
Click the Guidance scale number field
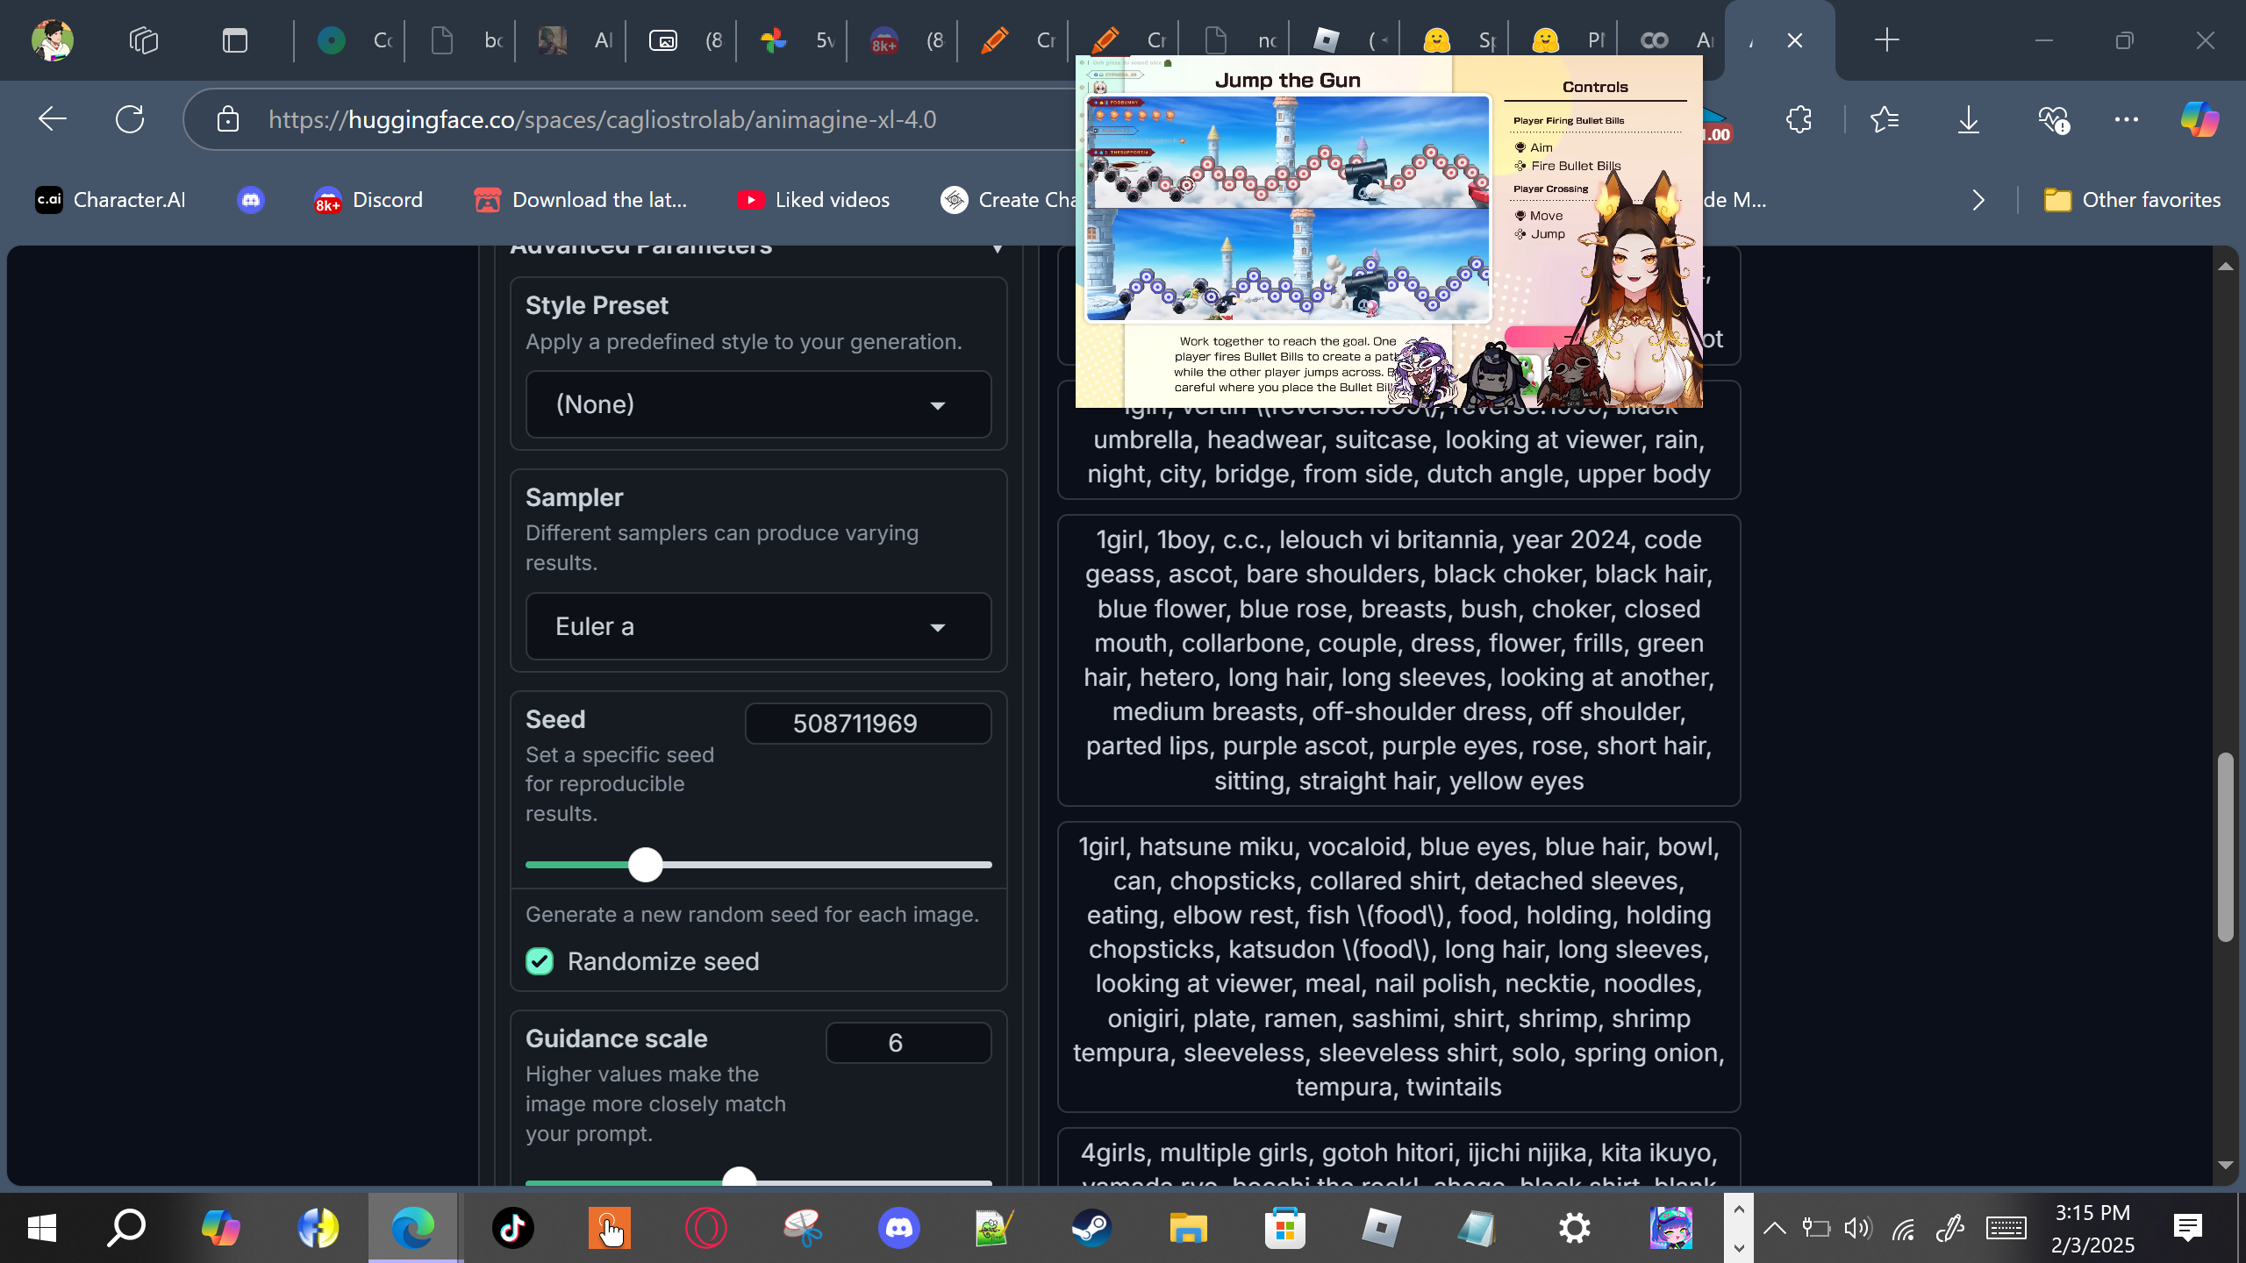click(908, 1043)
